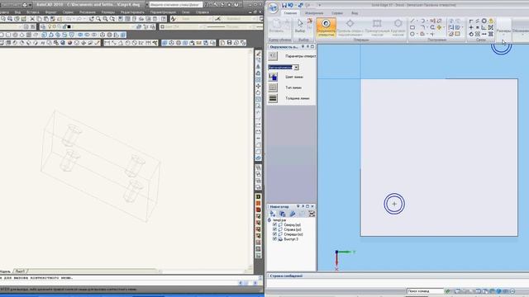Toggle the Справа (yz) plane checkbox

click(x=274, y=229)
